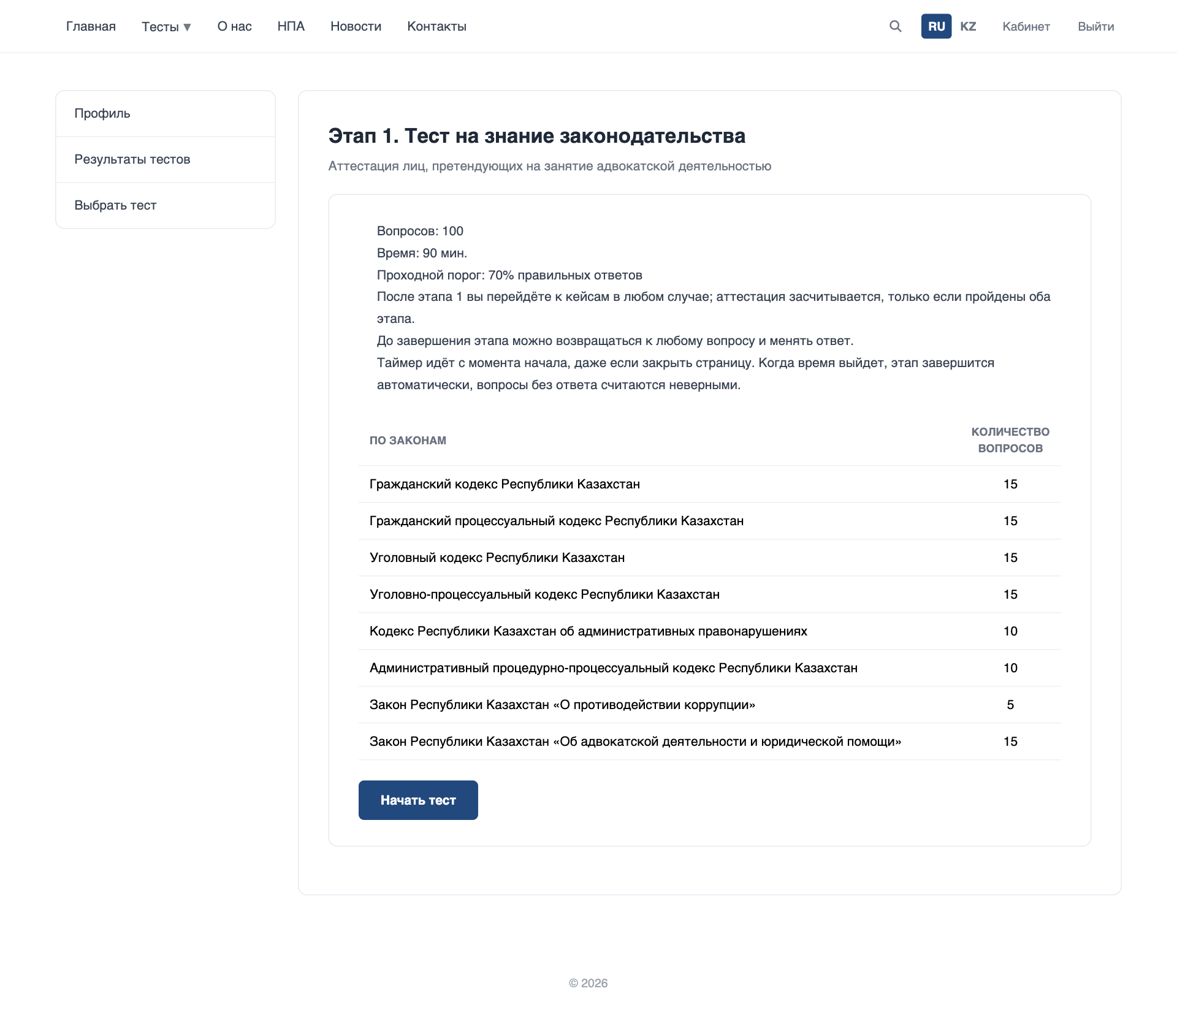Open Кабинет link
Screen dimensions: 1177x1013
point(1026,26)
